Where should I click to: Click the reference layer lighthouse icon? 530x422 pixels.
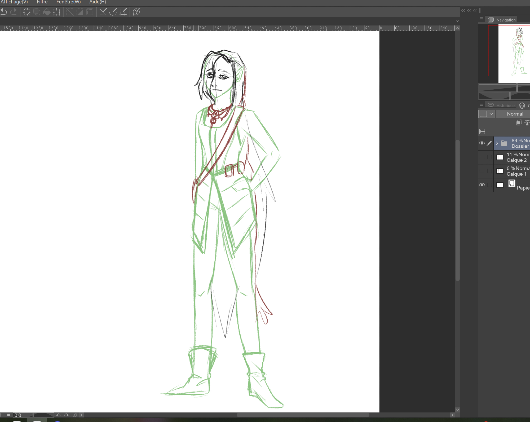(527, 122)
